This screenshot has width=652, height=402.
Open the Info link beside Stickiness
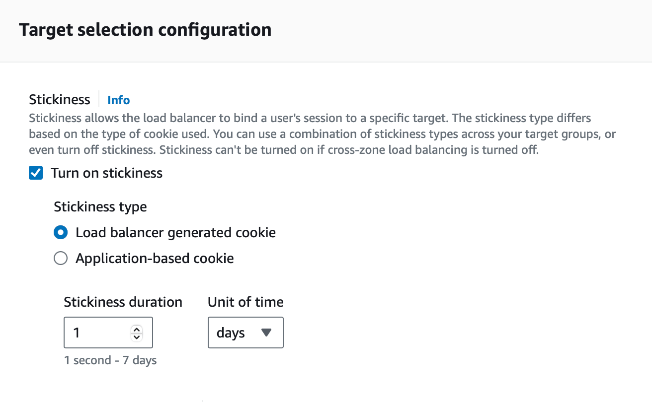[x=118, y=100]
